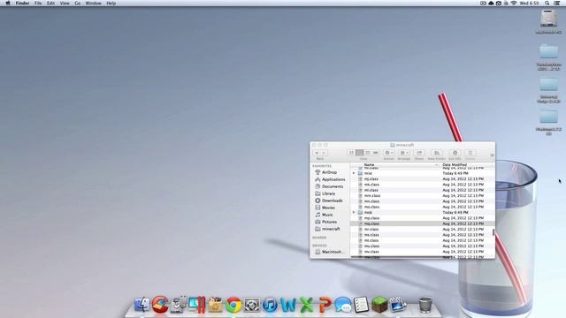Viewport: 566px width, 318px height.
Task: Select Pictures in the Finder sidebar
Action: pyautogui.click(x=329, y=222)
